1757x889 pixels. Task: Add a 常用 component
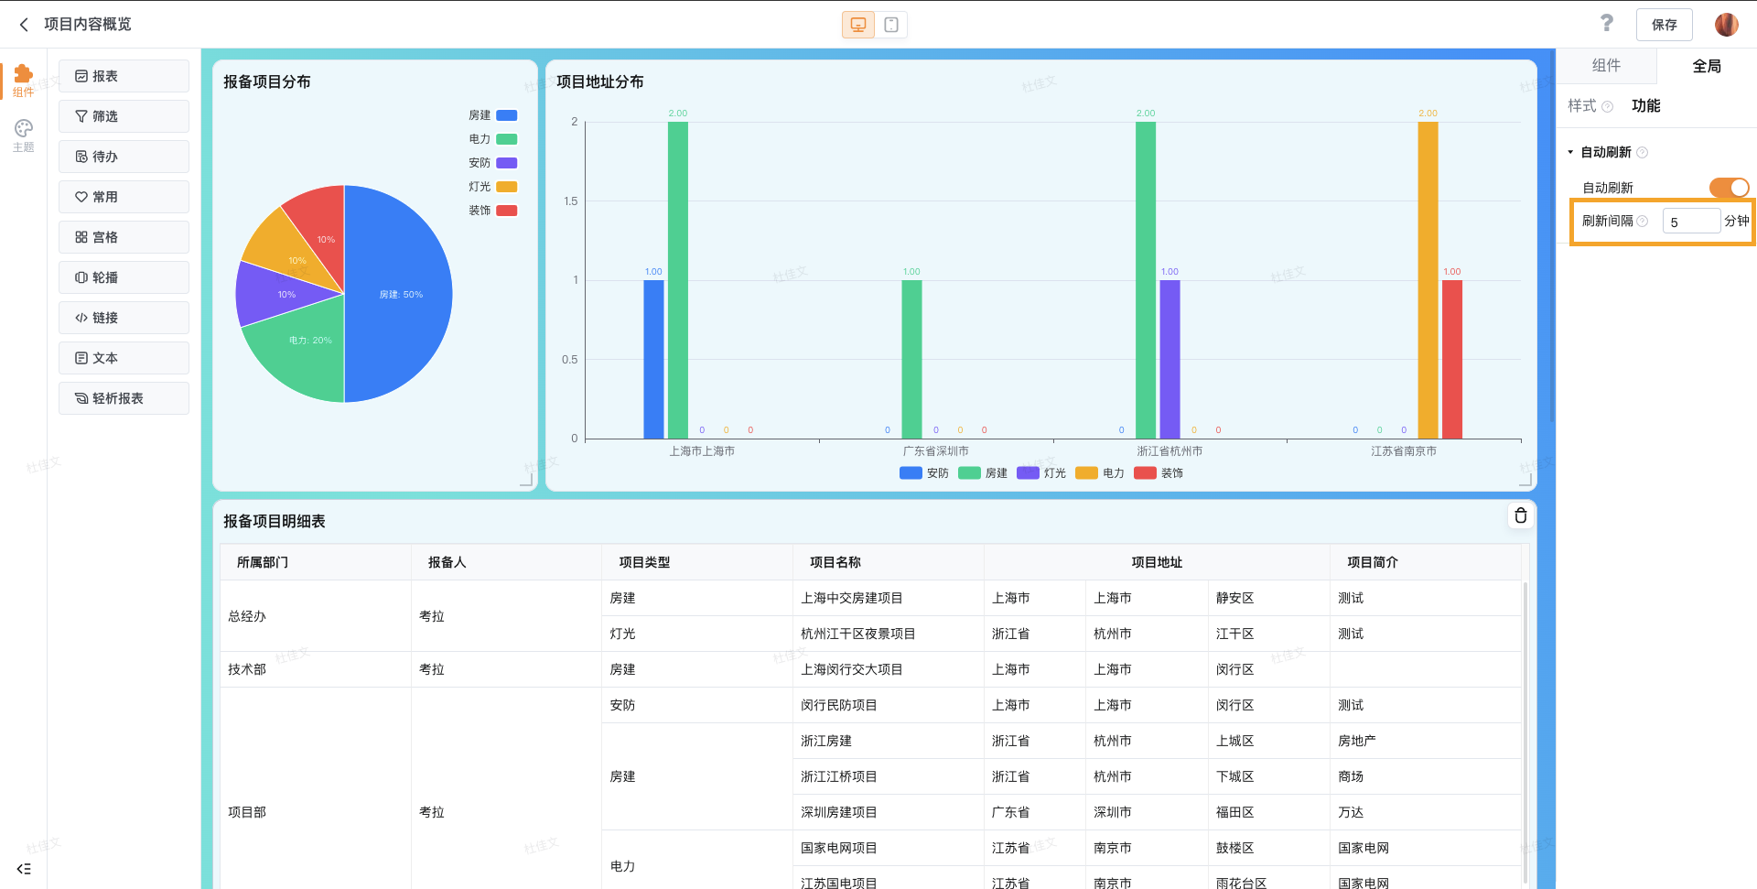(124, 197)
